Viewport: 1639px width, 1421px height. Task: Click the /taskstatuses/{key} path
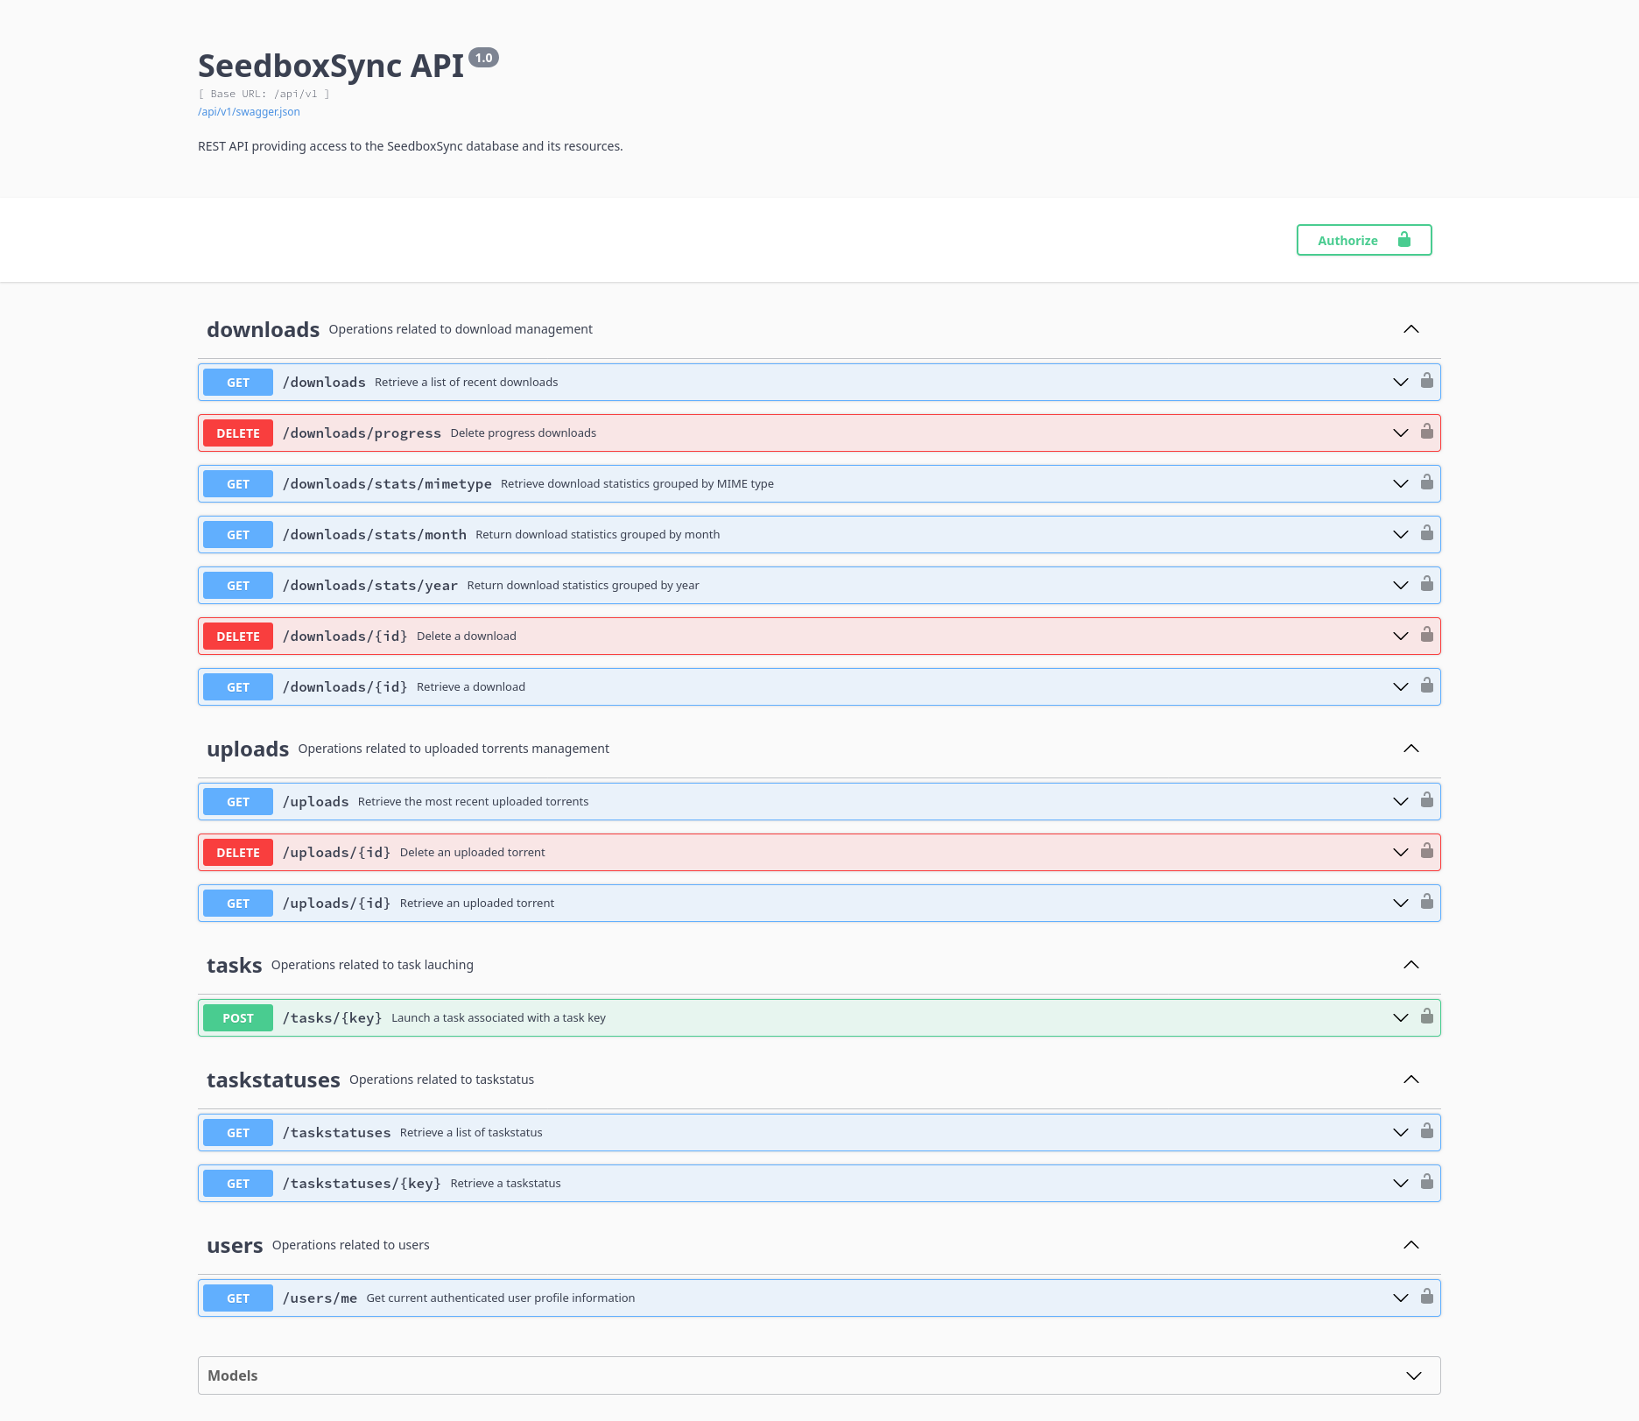click(x=362, y=1184)
